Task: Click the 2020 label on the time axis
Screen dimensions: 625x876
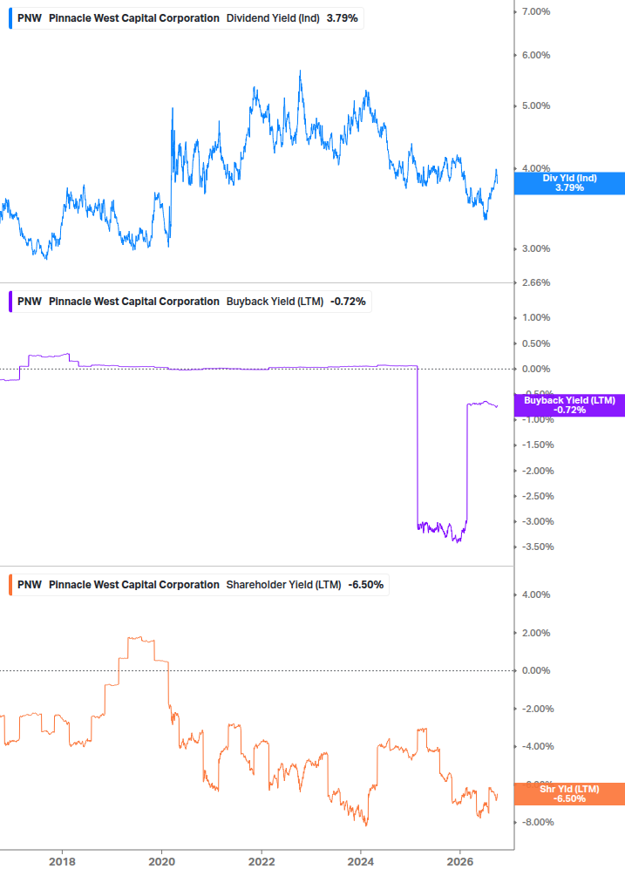Action: (161, 862)
